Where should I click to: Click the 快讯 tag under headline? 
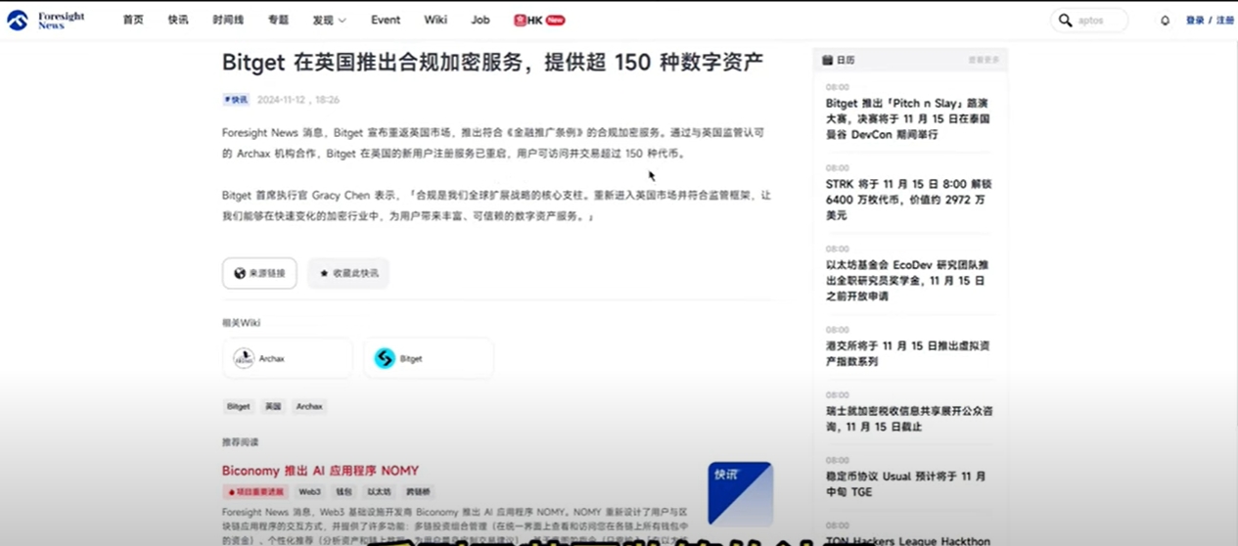coord(236,100)
